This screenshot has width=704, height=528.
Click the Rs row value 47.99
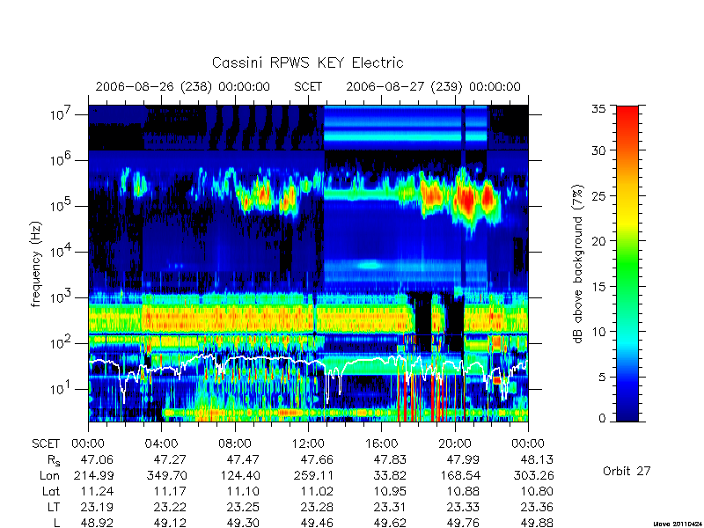pos(463,459)
